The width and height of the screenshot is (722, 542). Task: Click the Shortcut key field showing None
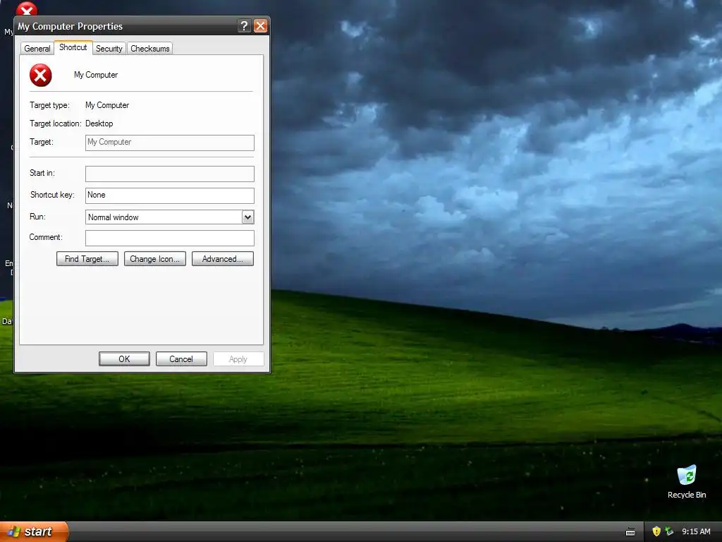(x=169, y=195)
